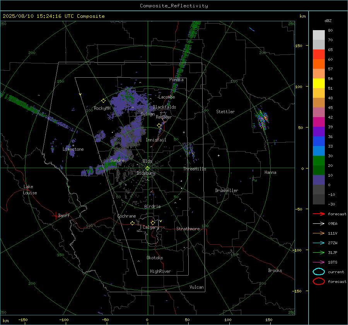Click the magenta 18TS arrow icon
The image size is (348, 325).
pyautogui.click(x=319, y=262)
